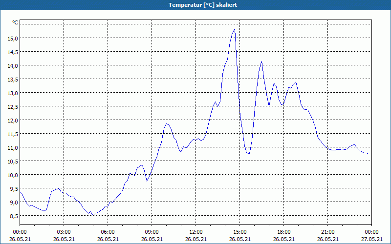Image resolution: width=391 pixels, height=244 pixels.
Task: Select the "06:00" time label
Action: (108, 232)
